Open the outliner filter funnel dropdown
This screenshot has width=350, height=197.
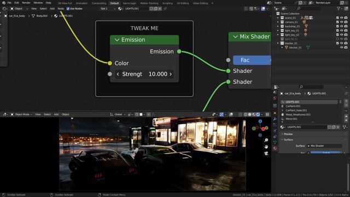pos(340,9)
